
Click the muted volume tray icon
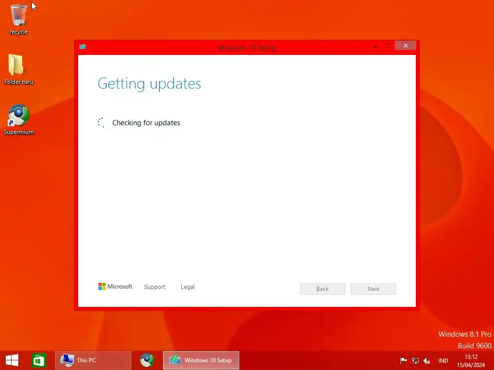tap(427, 360)
